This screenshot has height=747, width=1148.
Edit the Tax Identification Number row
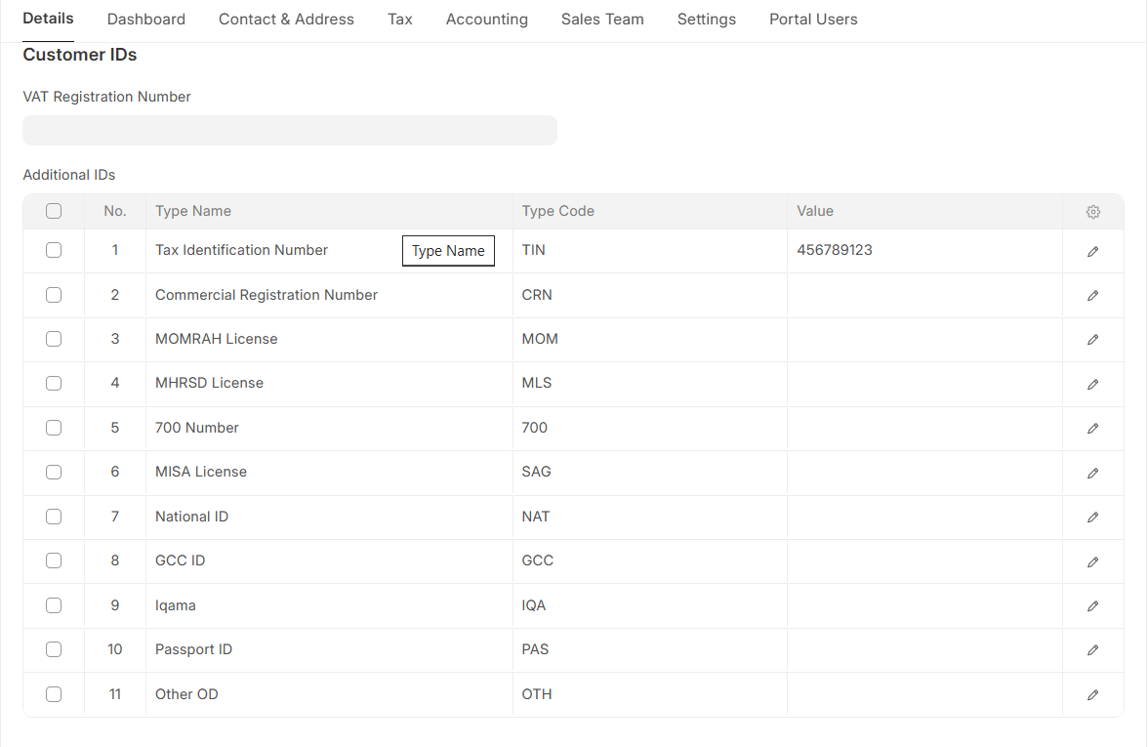pyautogui.click(x=1092, y=251)
